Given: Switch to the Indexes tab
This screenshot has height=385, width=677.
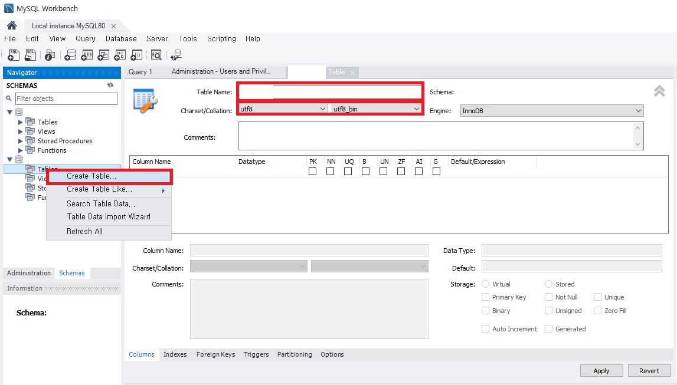Looking at the screenshot, I should [175, 354].
